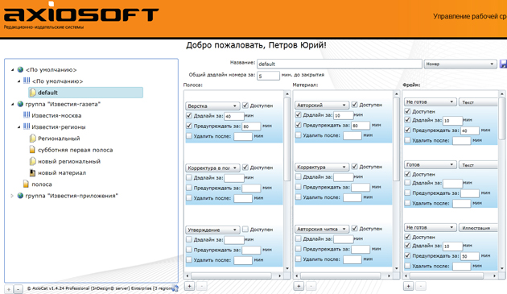This screenshot has height=294, width=507.
Task: Click Предупреждать за value field in Авторский
Action: (x=361, y=126)
